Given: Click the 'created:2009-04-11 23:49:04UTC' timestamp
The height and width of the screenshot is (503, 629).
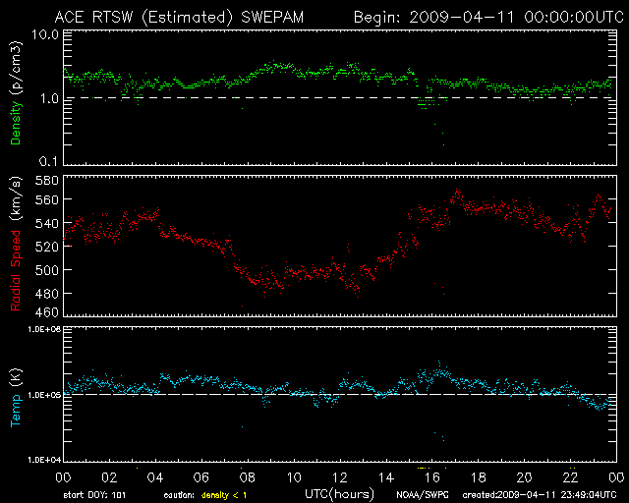Looking at the screenshot, I should [x=540, y=495].
